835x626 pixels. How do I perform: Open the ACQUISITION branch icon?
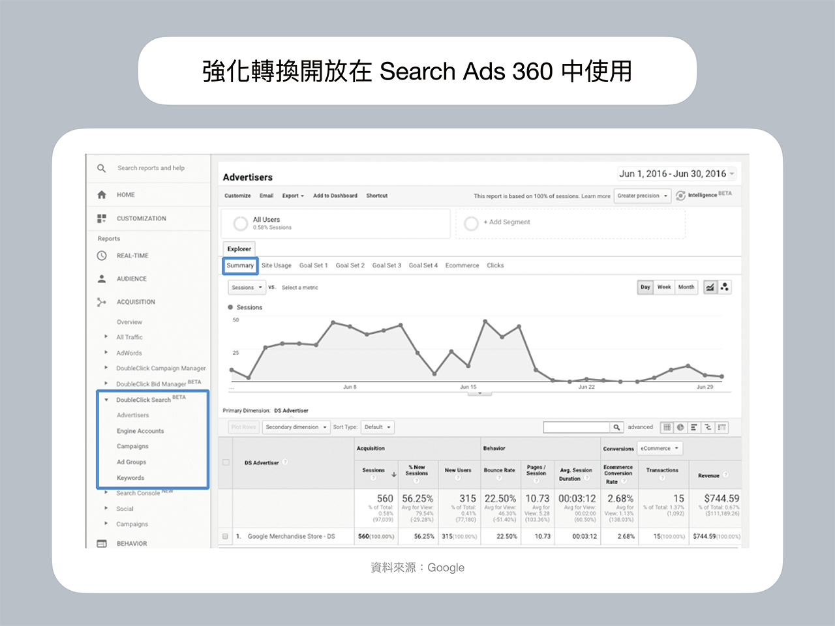coord(101,302)
